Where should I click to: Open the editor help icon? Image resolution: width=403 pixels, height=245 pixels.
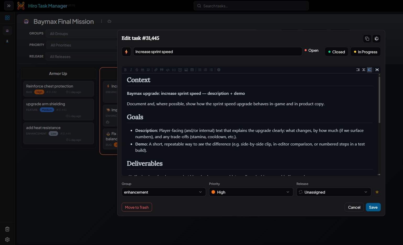point(219,70)
